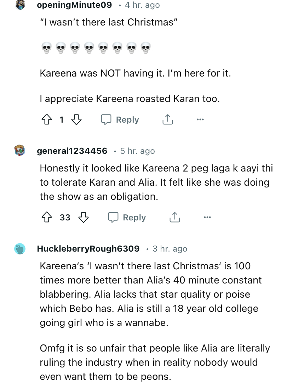
Task: Reply to general1234456's comment
Action: pyautogui.click(x=127, y=217)
